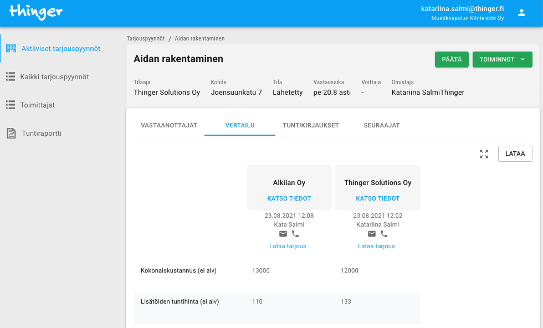Viewport: 543px width, 328px height.
Task: Call Kata Salmi via phone icon
Action: (295, 234)
